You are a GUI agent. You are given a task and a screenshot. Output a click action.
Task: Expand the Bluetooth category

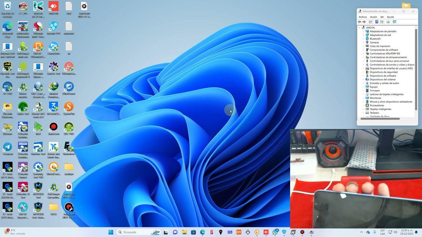[363, 39]
